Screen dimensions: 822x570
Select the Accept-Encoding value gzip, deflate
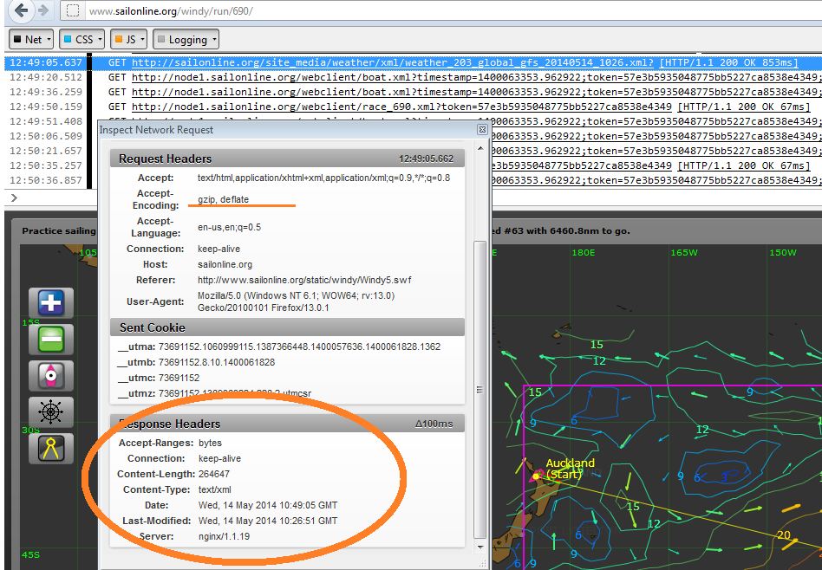(224, 199)
